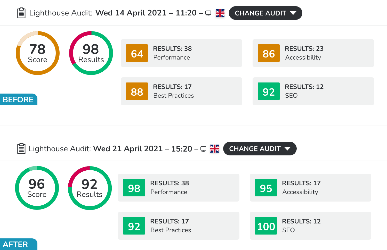
Task: Open Change Audit dropdown for 14 April
Action: coord(265,13)
